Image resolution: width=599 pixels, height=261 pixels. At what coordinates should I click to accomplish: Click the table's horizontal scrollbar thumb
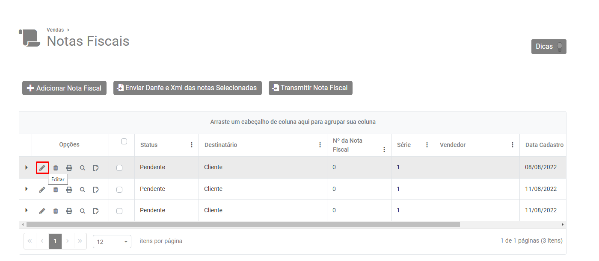(x=243, y=224)
